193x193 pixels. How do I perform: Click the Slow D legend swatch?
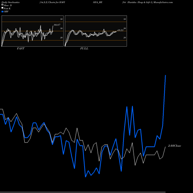(x=2, y=5)
